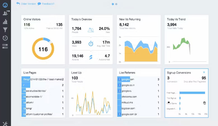Viewport: 218px width, 126px height.
Task: Click the Today's Overview widget title
Action: pyautogui.click(x=82, y=19)
